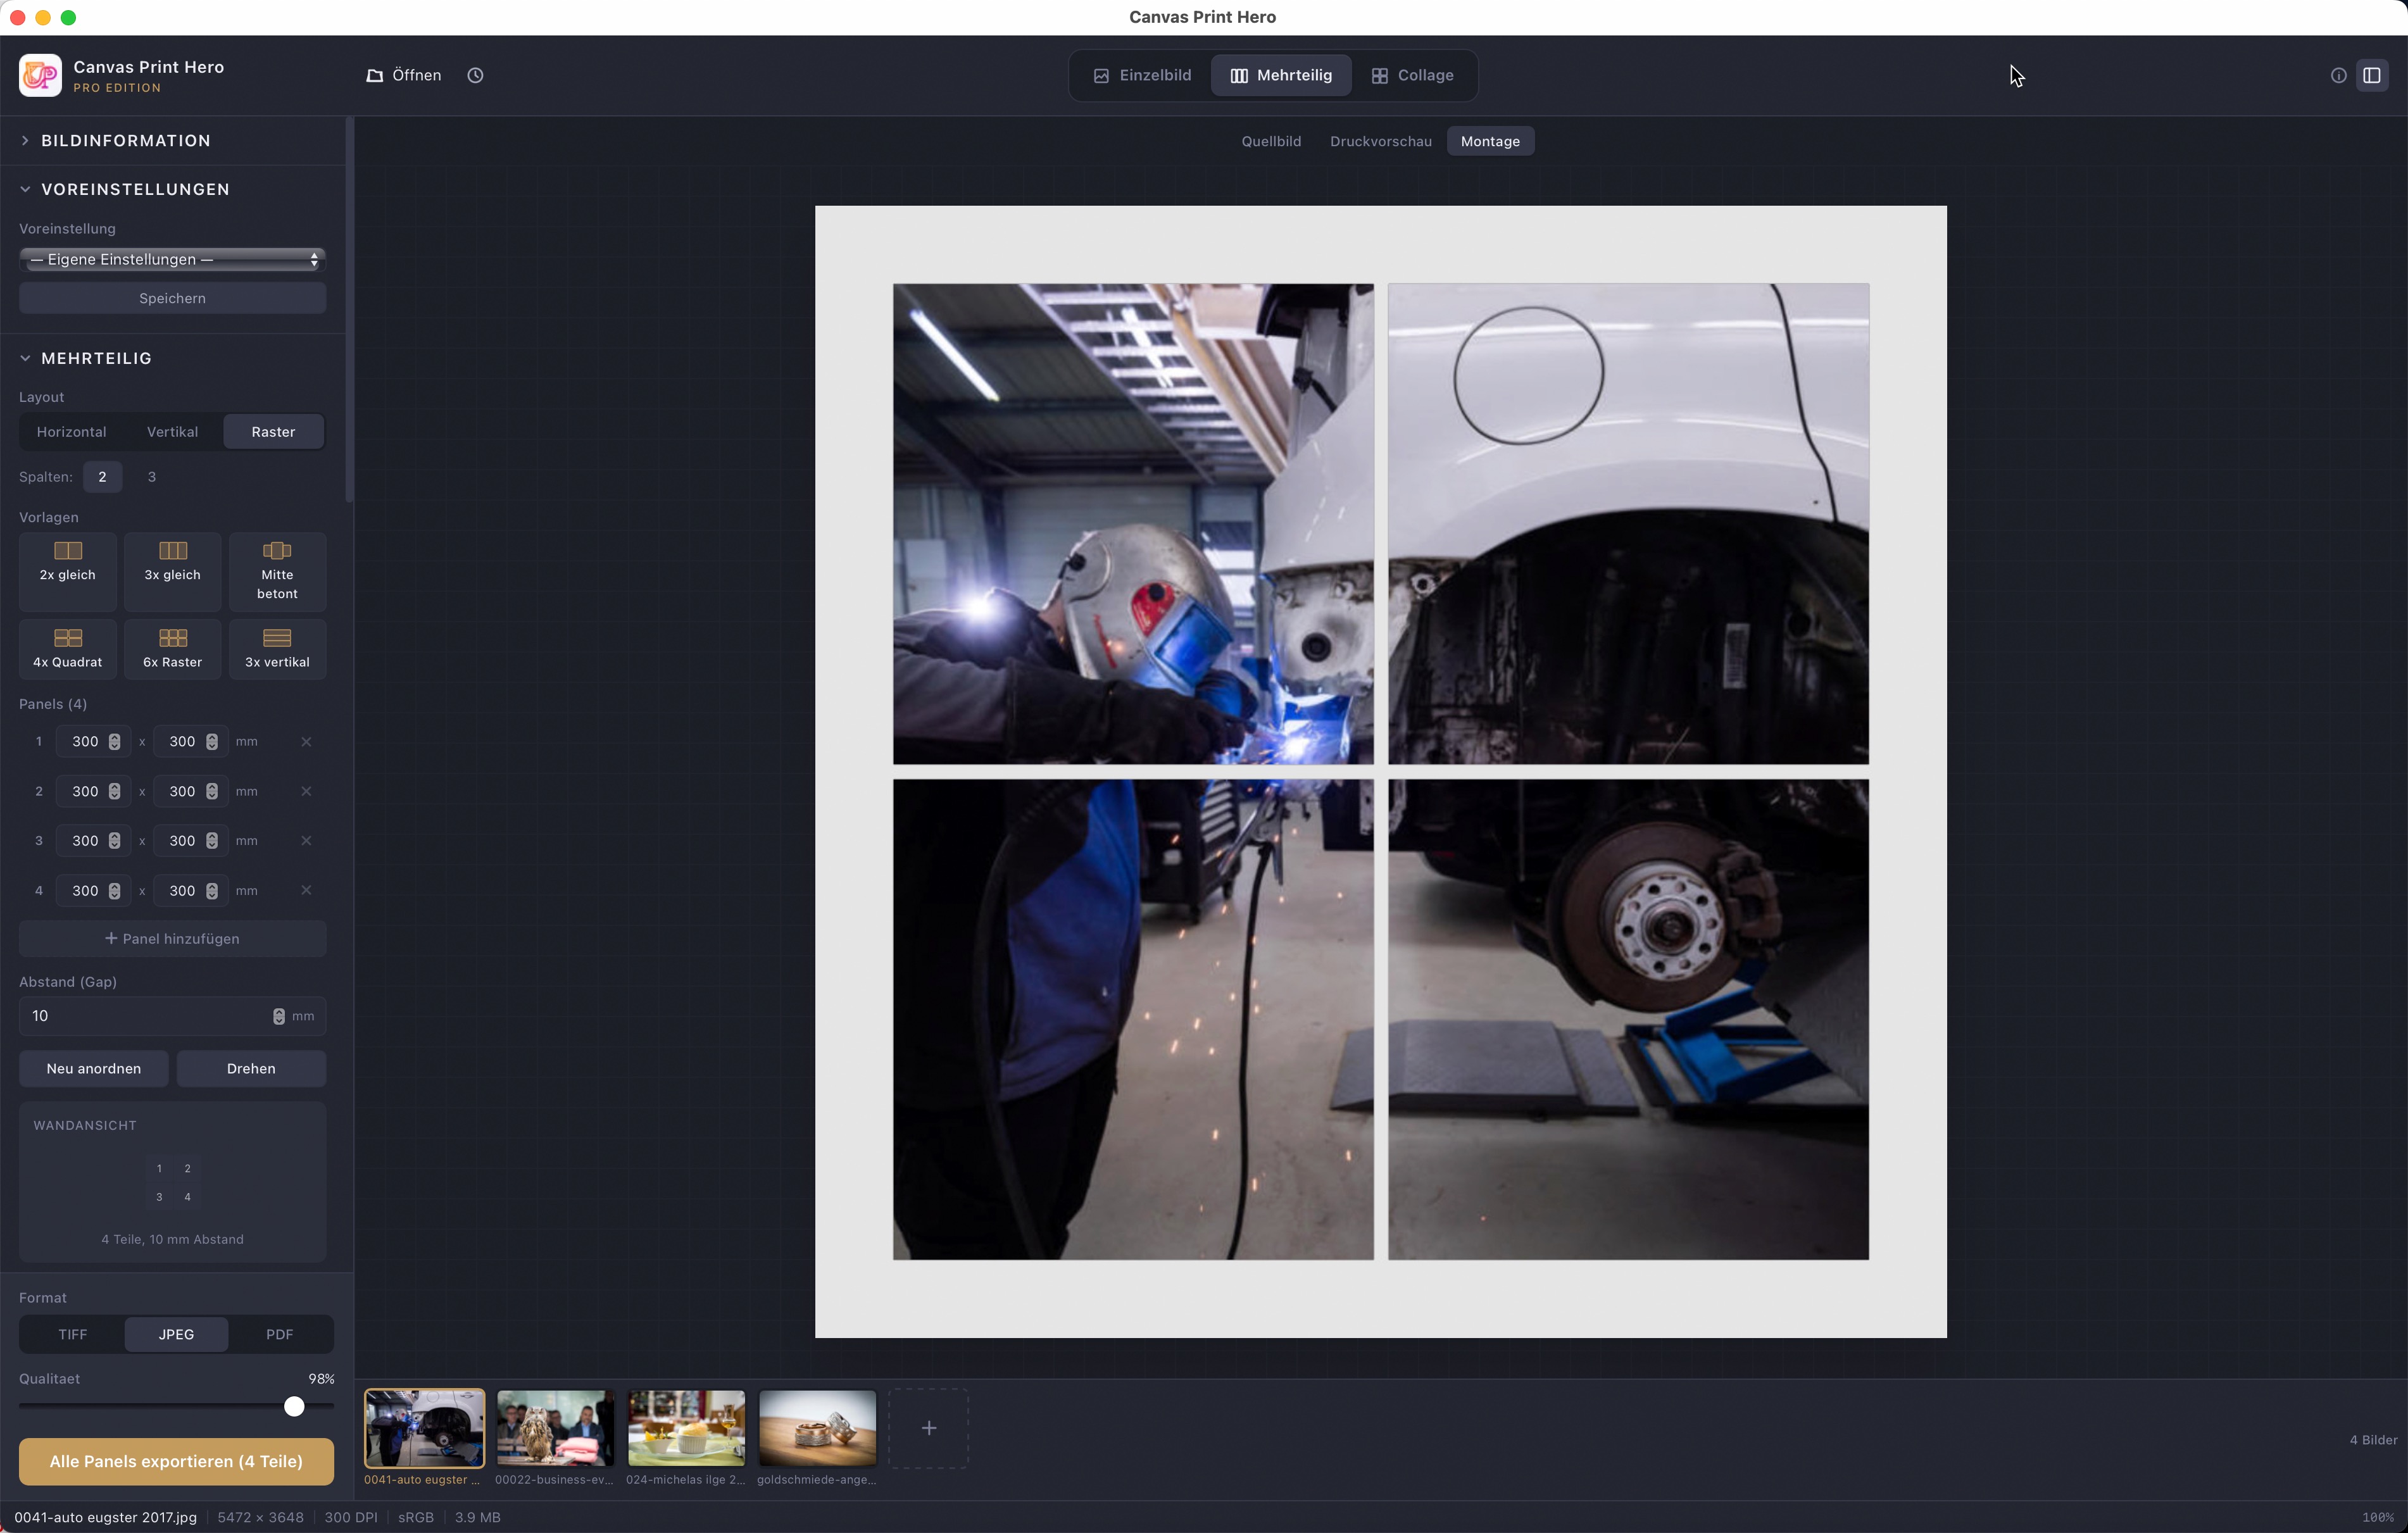Collapse the Mehrteilig section
Image resolution: width=2408 pixels, height=1533 pixels.
[x=96, y=358]
